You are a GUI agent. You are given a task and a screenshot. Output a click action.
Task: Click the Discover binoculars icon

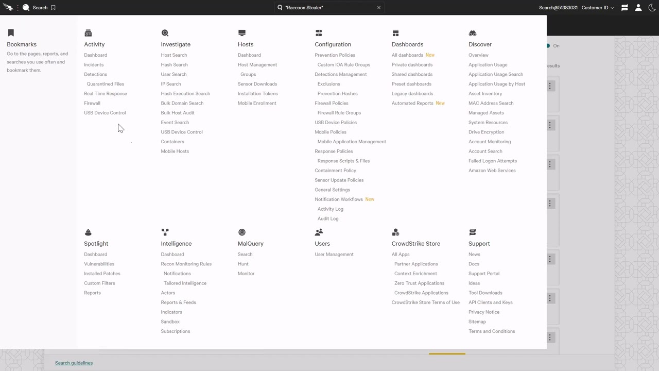coord(472,33)
